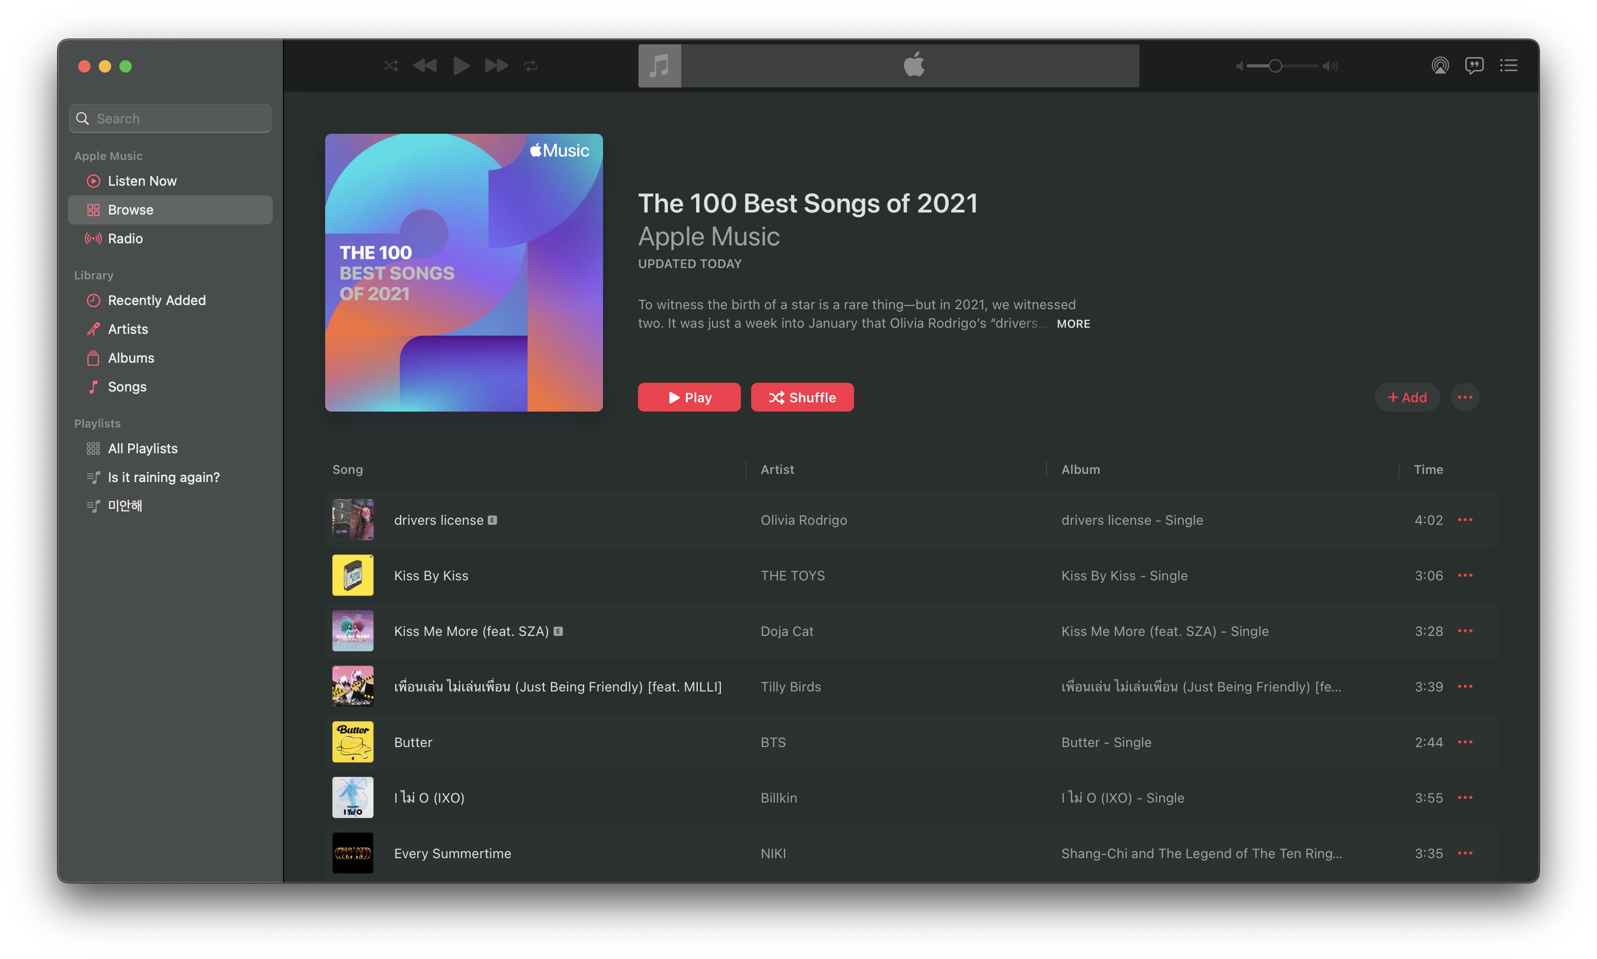Viewport: 1597px width, 959px height.
Task: Skip to next track with fast-forward icon
Action: (x=496, y=65)
